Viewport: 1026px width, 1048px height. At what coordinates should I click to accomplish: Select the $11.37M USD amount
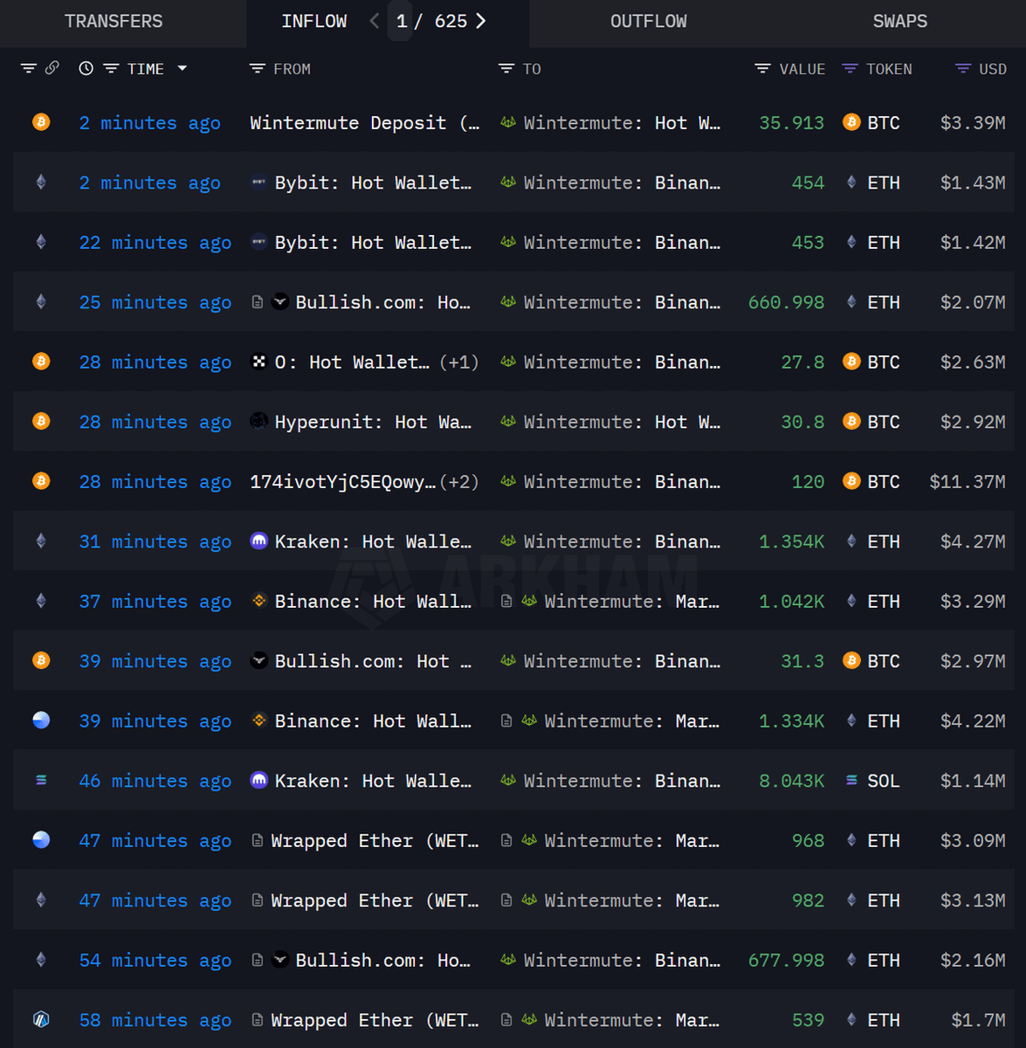click(967, 482)
